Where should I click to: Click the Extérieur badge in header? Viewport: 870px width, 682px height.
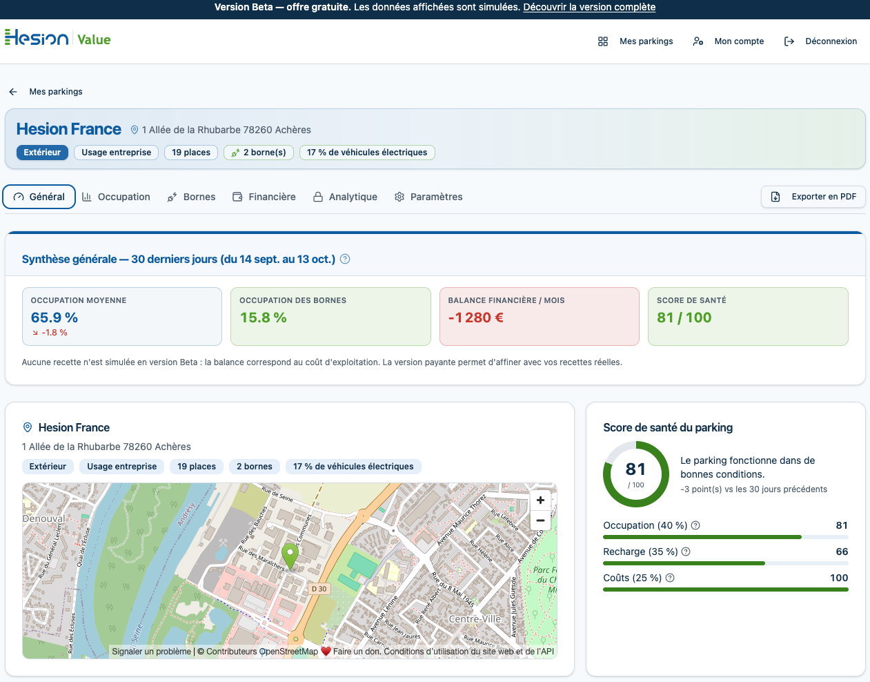click(x=42, y=153)
